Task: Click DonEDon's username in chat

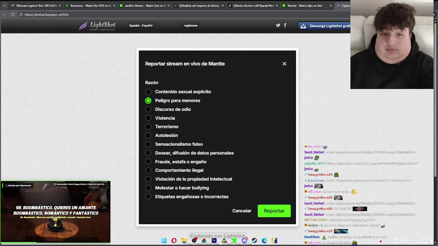Action: tap(312, 237)
